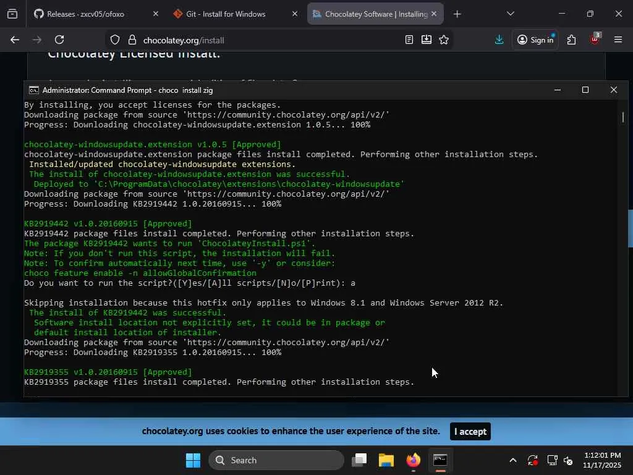This screenshot has width=633, height=475.
Task: Bookmark this page with the star
Action: pos(444,40)
